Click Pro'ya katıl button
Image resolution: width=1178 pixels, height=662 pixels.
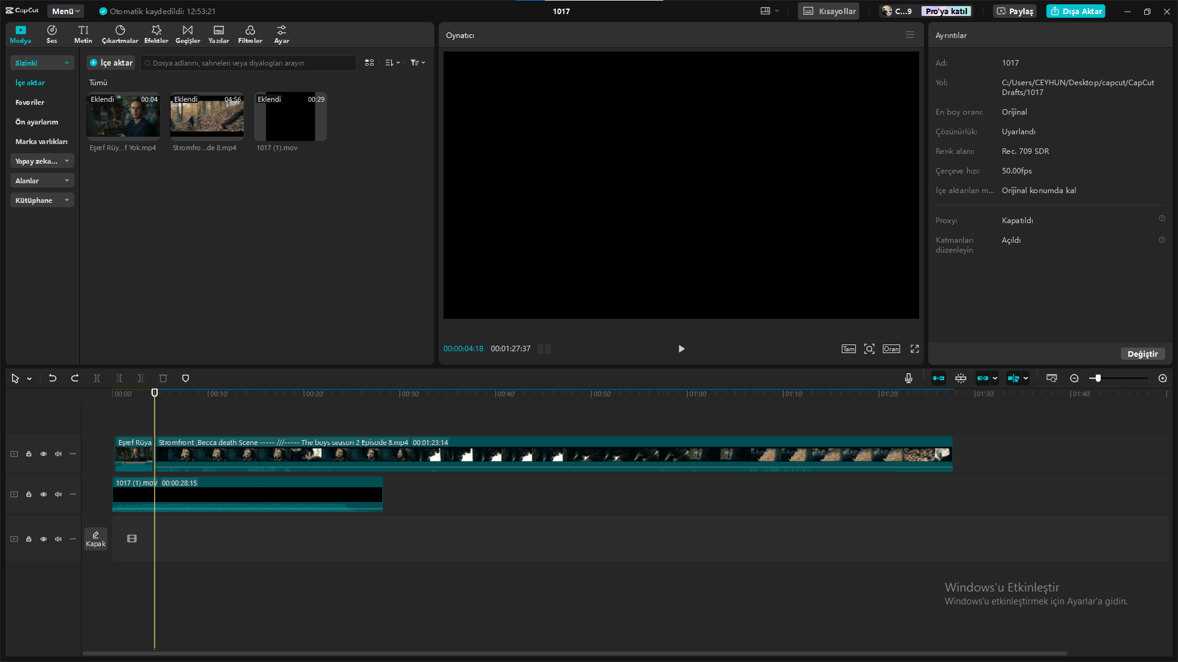946,11
